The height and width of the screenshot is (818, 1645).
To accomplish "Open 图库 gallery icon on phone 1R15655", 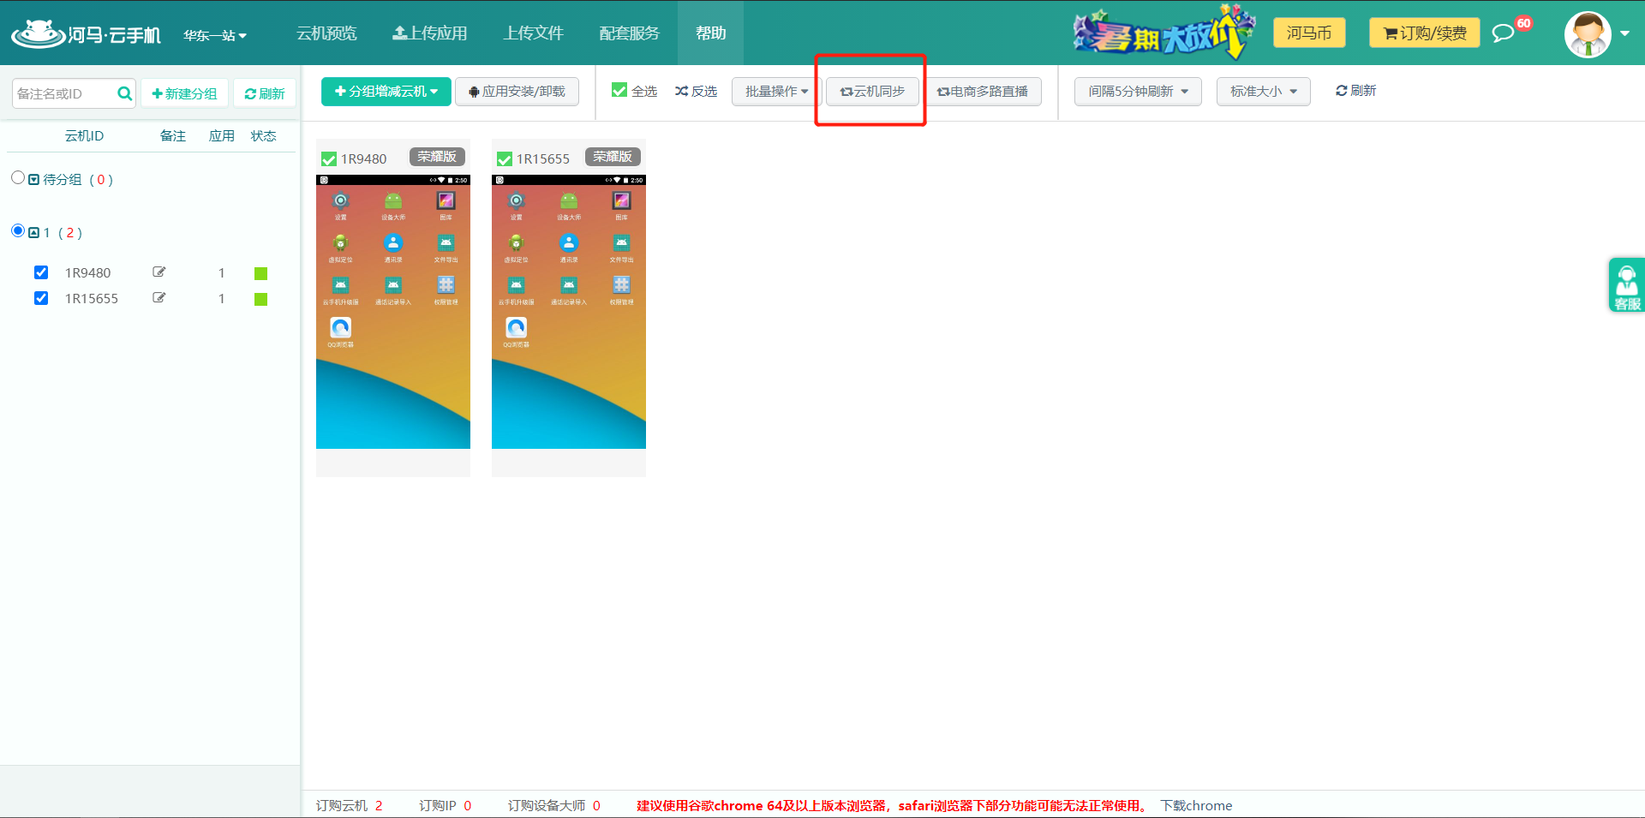I will 621,201.
